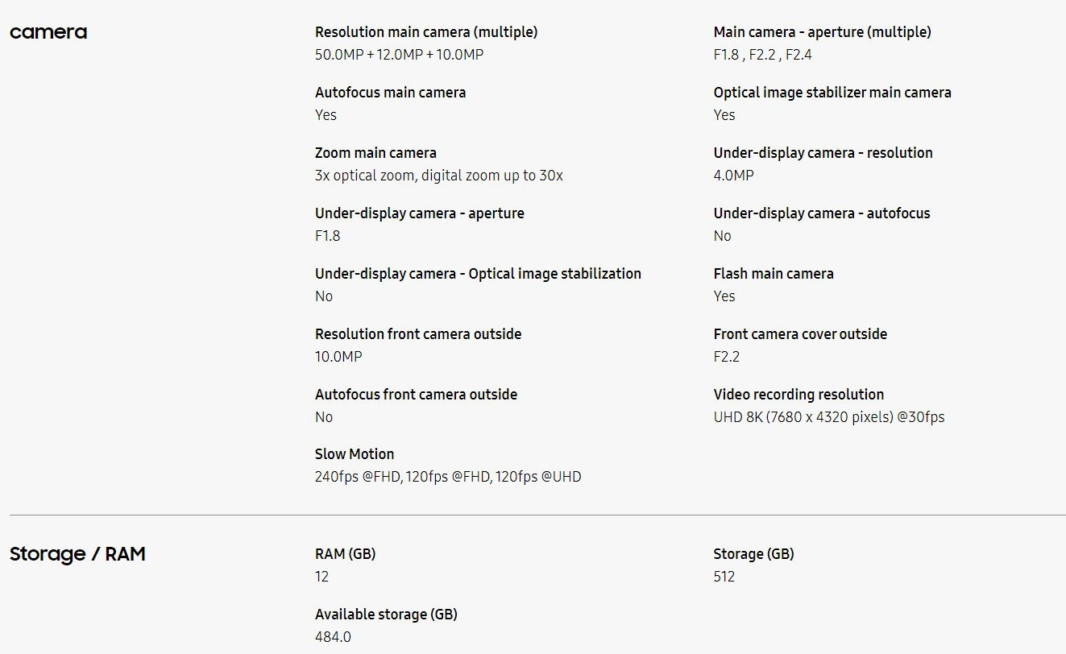This screenshot has width=1066, height=654.
Task: Click the Slow Motion label
Action: click(x=355, y=454)
